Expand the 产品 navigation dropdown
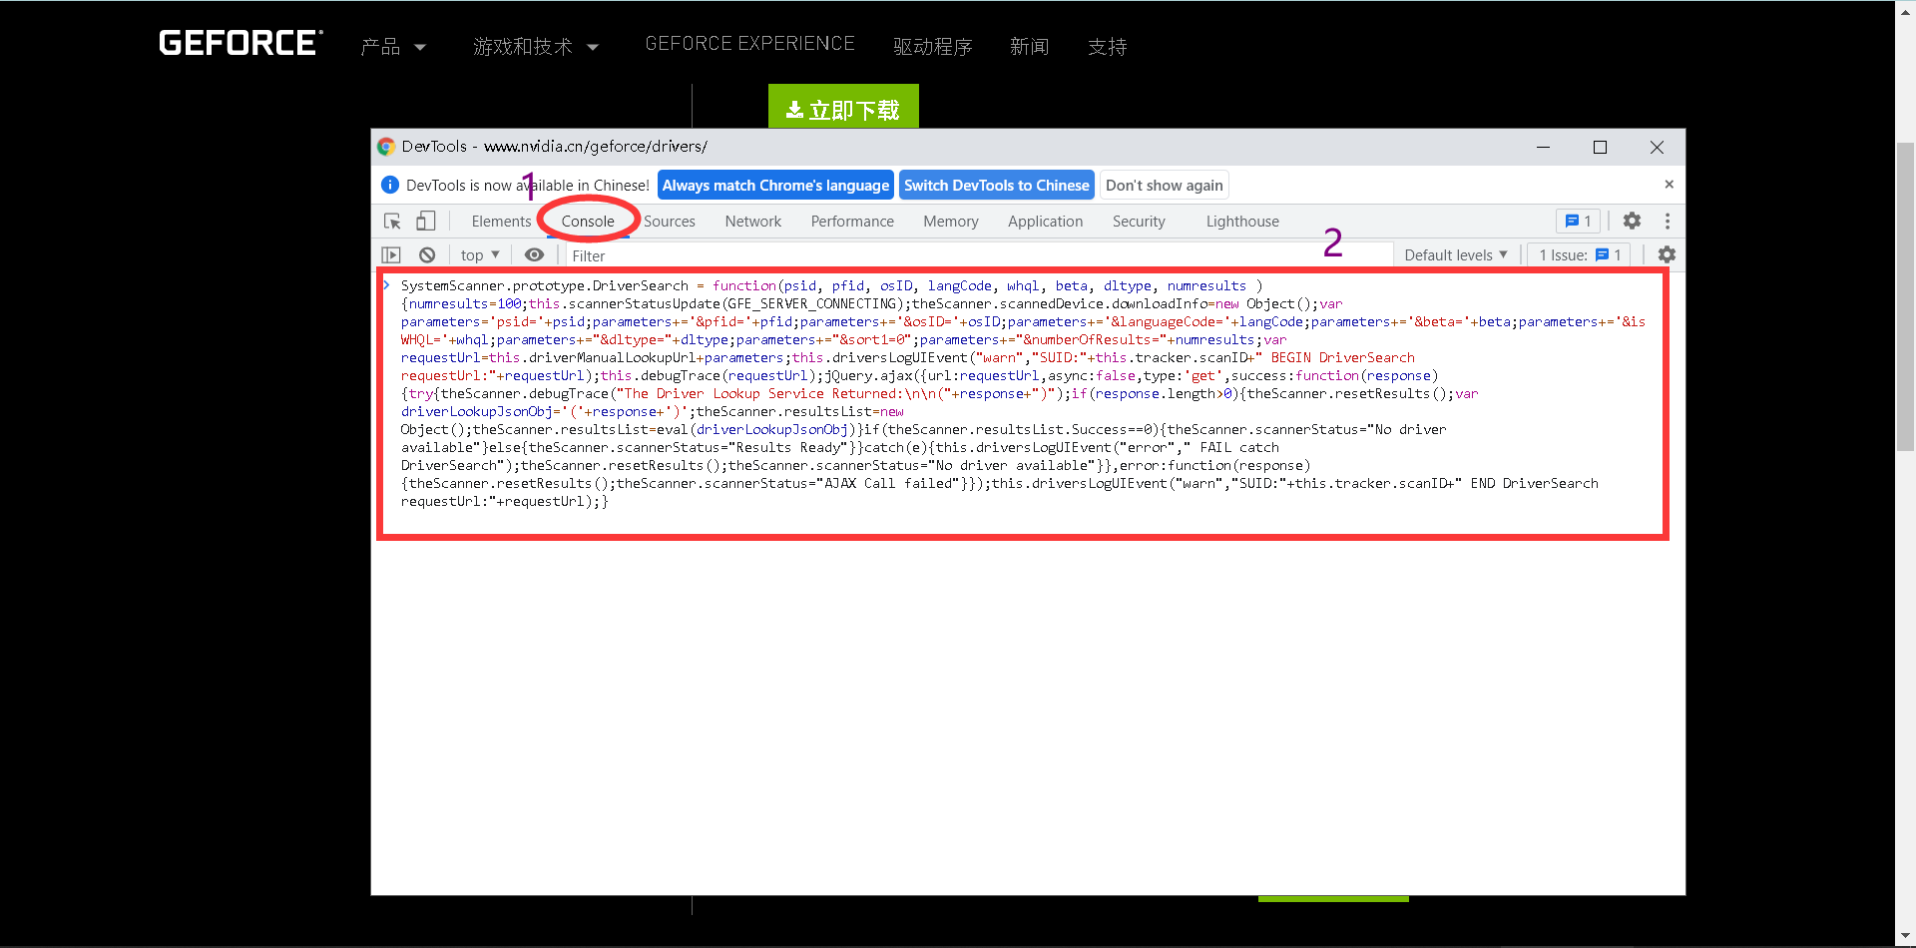 click(392, 46)
